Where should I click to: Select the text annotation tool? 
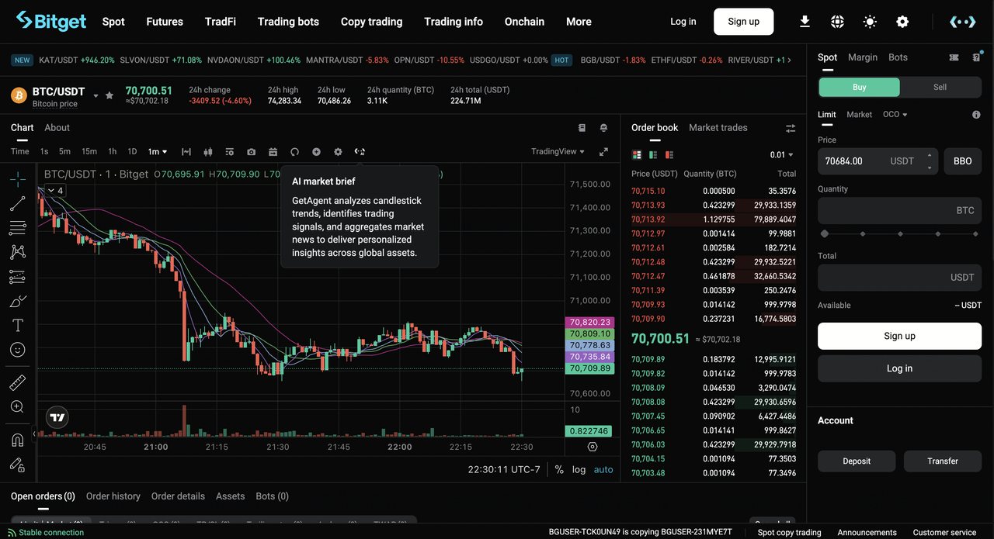[x=17, y=325]
